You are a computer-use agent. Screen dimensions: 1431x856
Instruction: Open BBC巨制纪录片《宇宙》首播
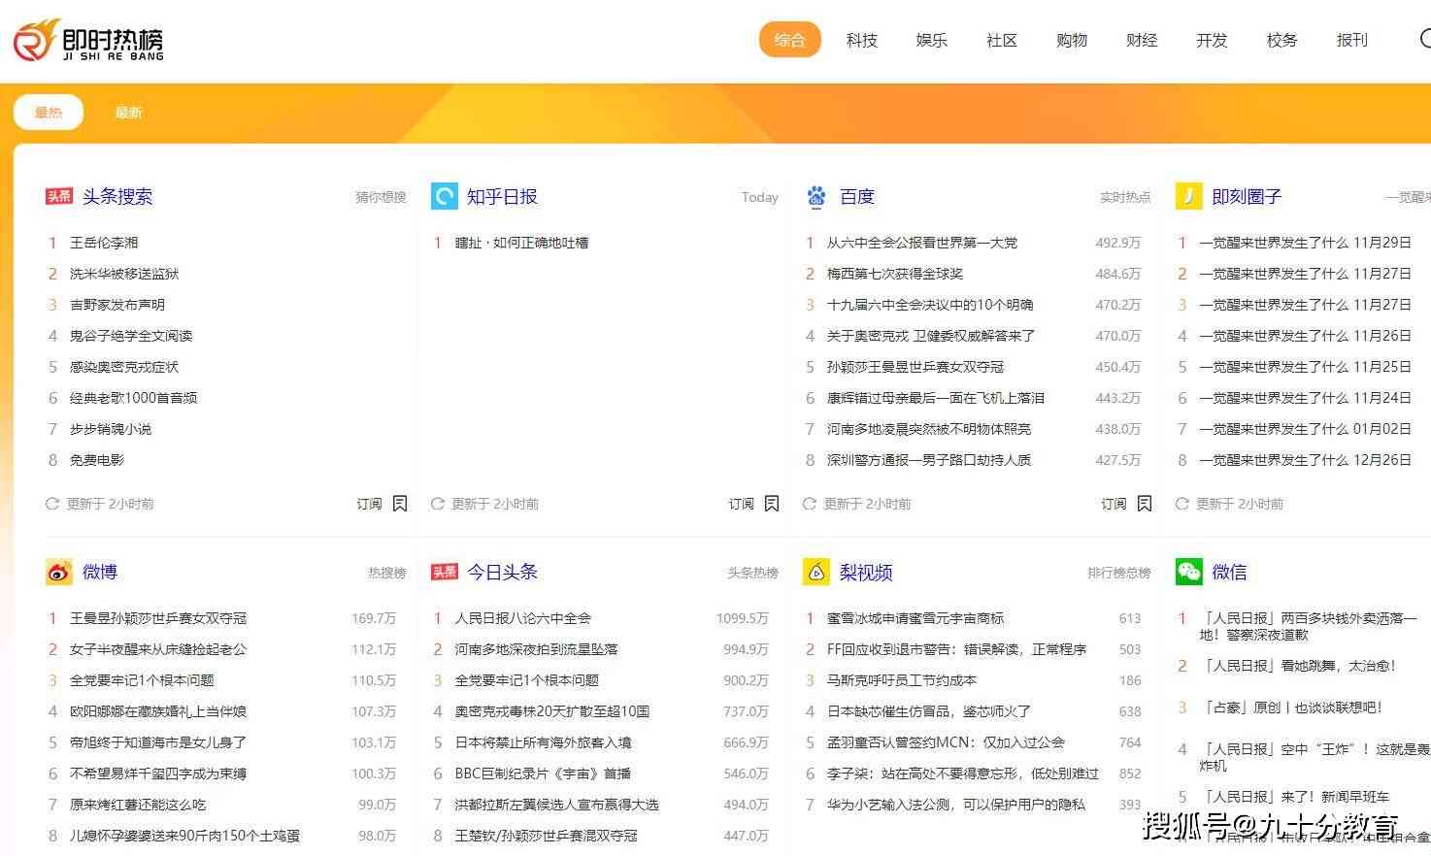(x=543, y=774)
